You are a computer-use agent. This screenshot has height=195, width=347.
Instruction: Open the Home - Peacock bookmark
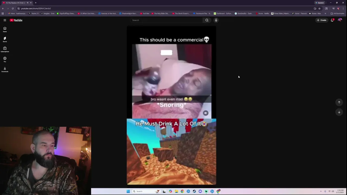(300, 14)
